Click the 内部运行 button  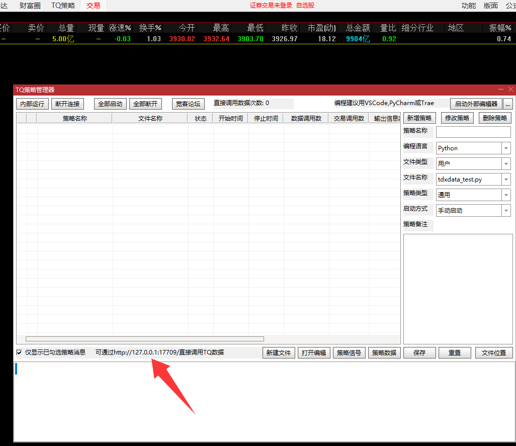[x=32, y=104]
